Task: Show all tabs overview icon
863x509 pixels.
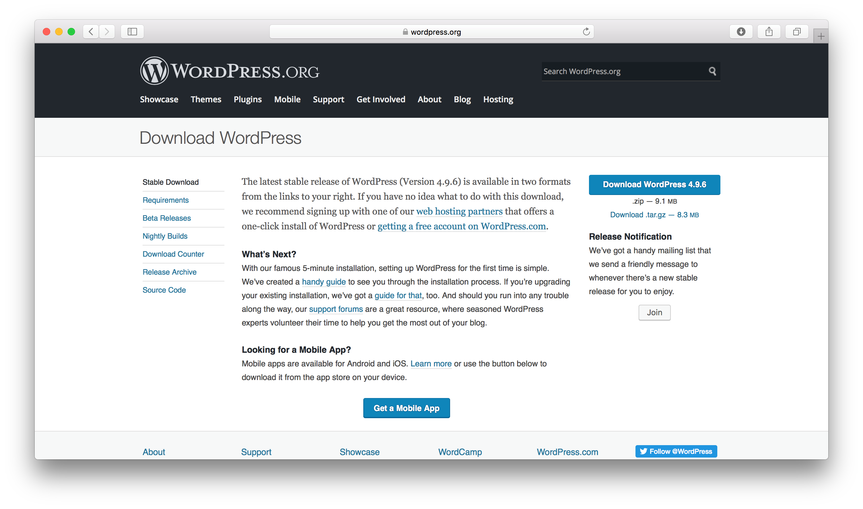Action: tap(797, 32)
